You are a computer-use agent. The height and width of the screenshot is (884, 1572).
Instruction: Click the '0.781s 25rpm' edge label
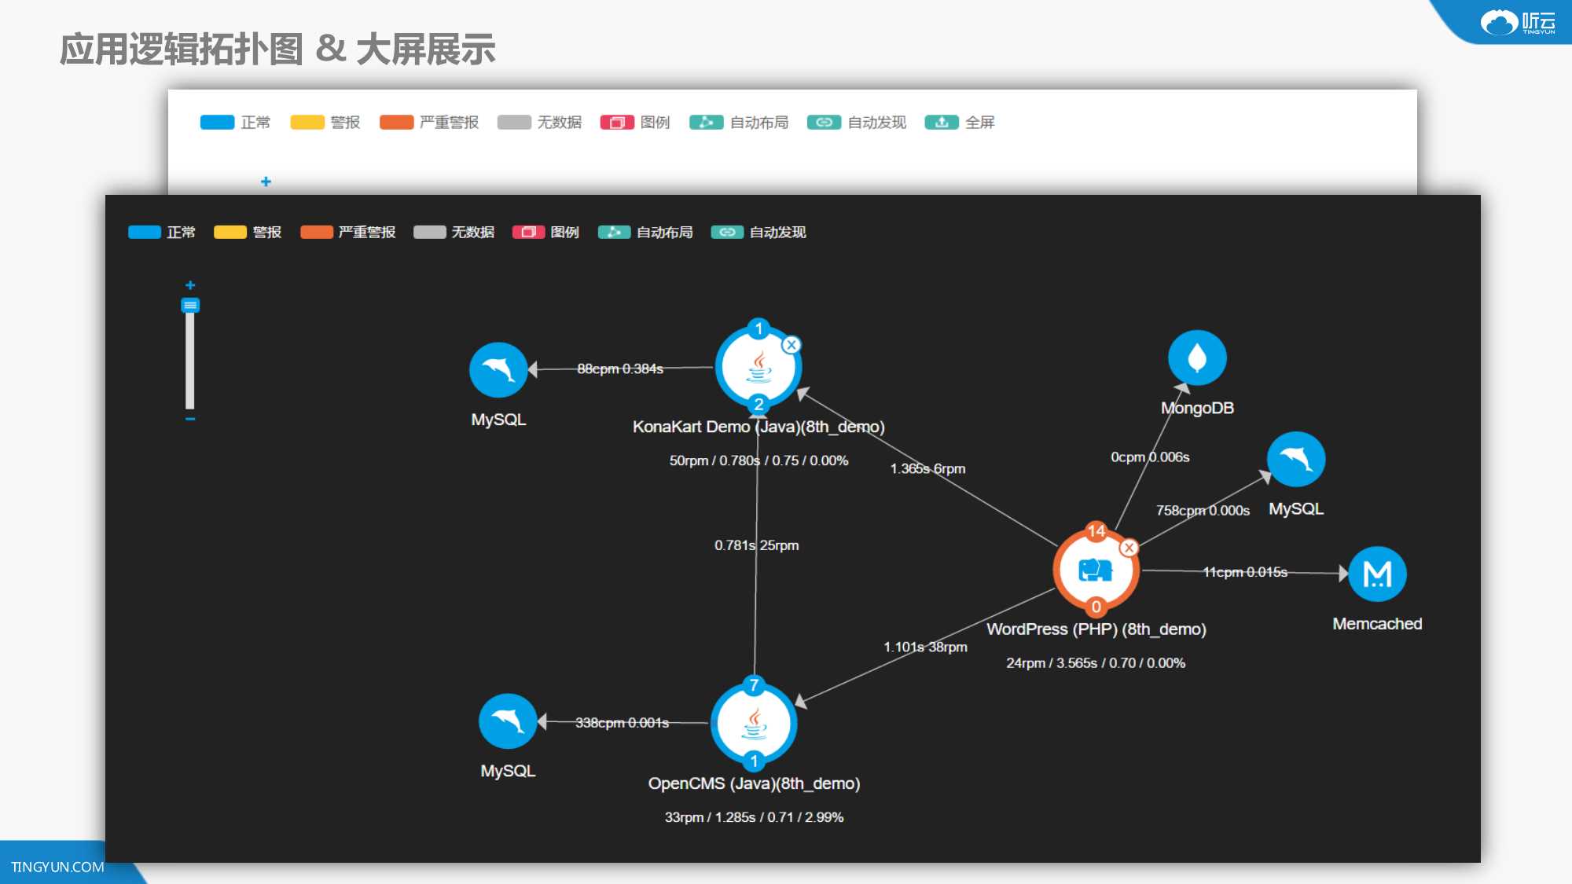(x=756, y=545)
